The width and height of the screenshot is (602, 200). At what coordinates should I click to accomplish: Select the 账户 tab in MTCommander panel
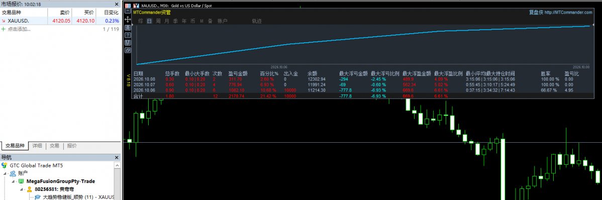(x=222, y=21)
